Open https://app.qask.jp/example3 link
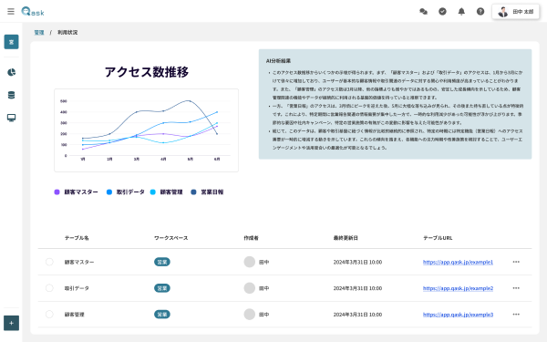This screenshot has height=342, width=547. [458, 315]
